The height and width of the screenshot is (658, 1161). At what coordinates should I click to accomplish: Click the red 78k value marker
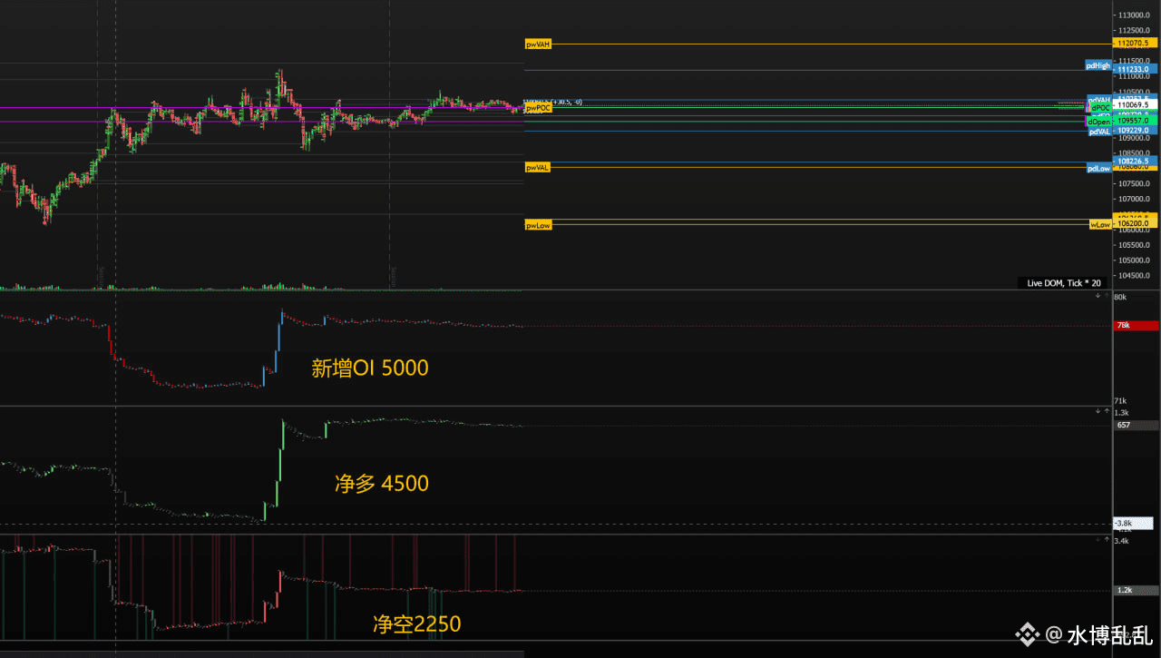[x=1137, y=325]
